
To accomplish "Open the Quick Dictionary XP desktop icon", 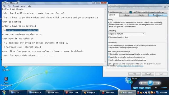I will pos(6,81).
